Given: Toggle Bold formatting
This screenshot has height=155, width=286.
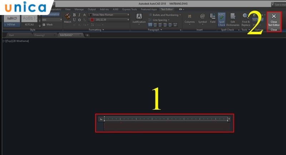Looking at the screenshot, I should coord(74,15).
